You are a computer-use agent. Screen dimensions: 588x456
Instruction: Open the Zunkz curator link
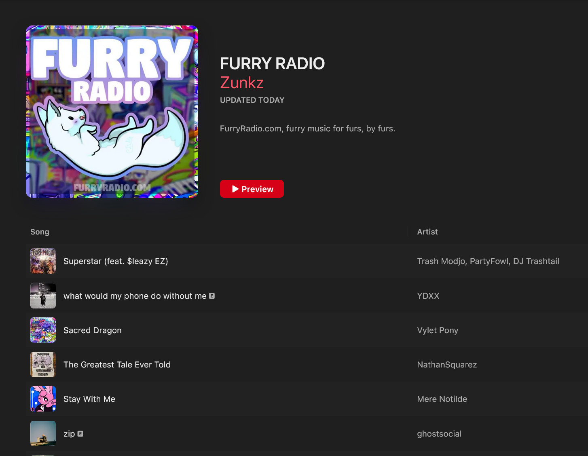coord(241,82)
